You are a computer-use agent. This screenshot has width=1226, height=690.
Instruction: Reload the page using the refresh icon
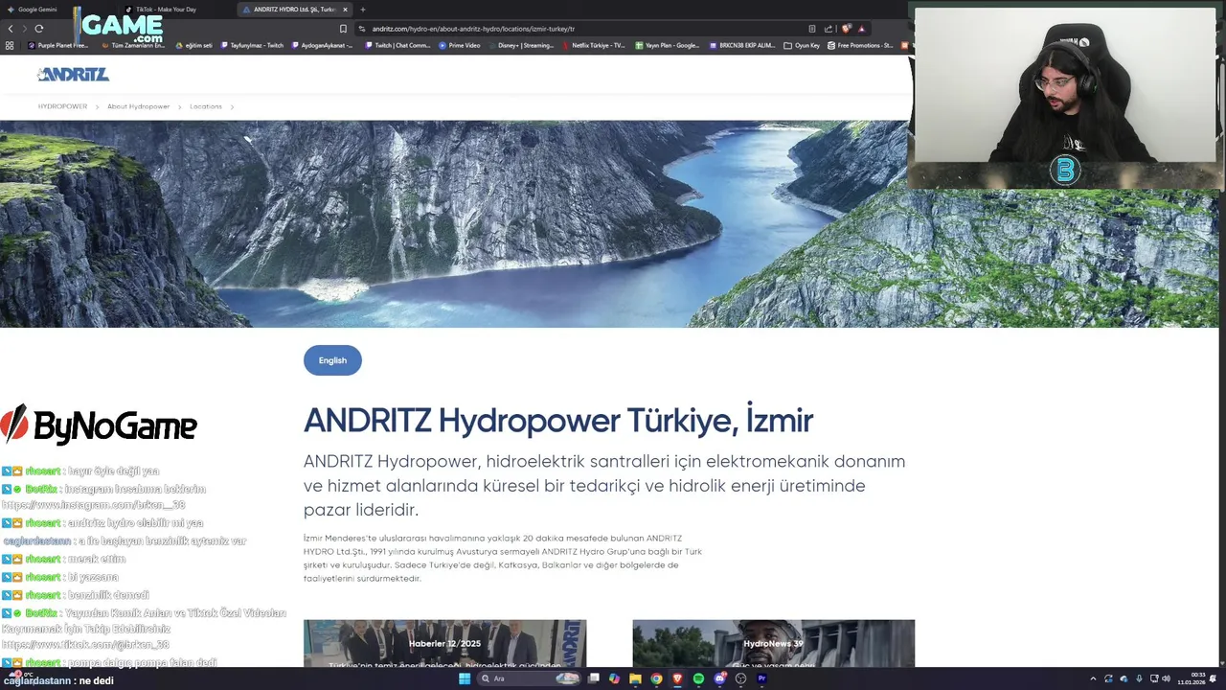[x=38, y=28]
